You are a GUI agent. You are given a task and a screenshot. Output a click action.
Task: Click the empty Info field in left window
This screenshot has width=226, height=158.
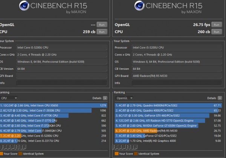pos(62,83)
